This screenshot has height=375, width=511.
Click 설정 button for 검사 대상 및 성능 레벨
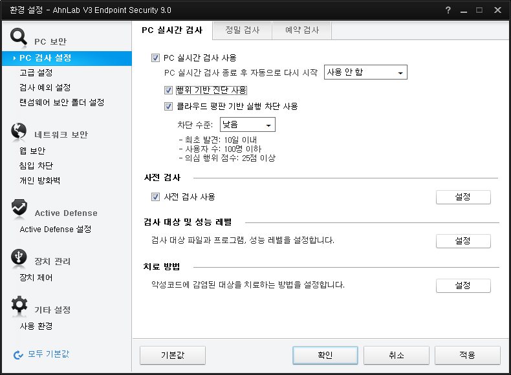click(x=463, y=241)
